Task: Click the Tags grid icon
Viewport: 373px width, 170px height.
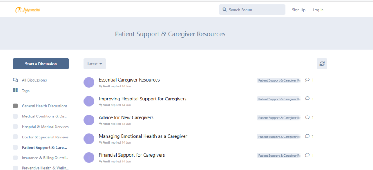Action: point(16,91)
